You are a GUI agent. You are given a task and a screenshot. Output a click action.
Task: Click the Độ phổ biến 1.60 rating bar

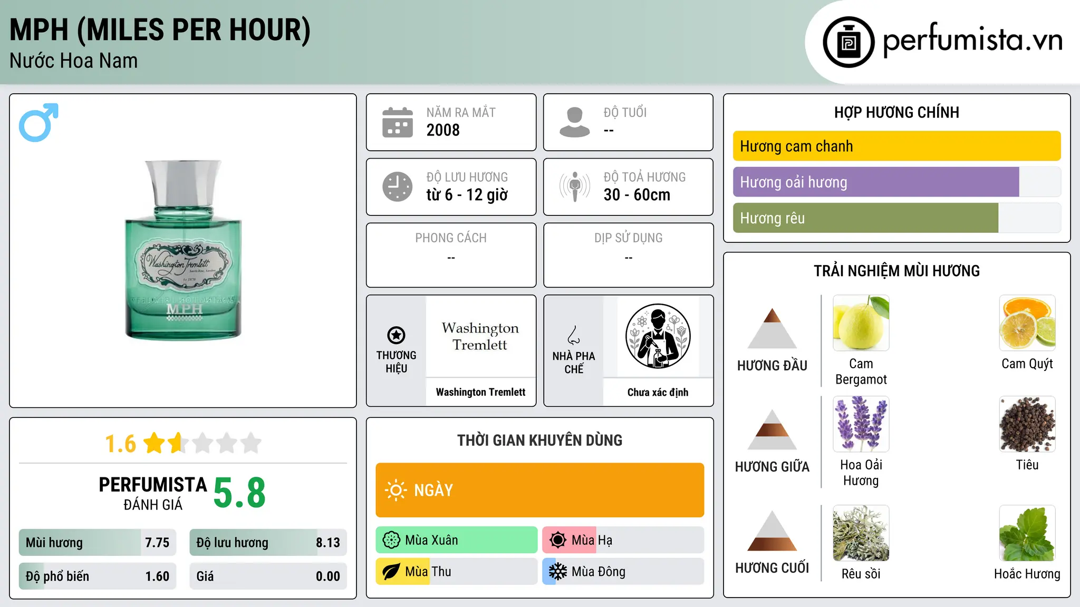click(x=98, y=576)
